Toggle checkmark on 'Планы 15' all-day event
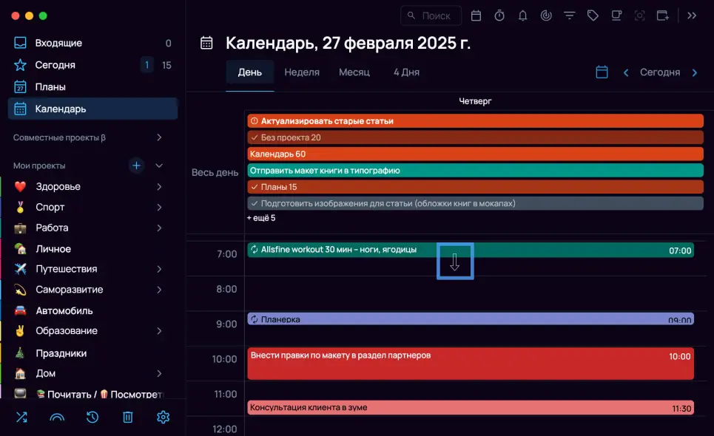714x436 pixels. 254,187
